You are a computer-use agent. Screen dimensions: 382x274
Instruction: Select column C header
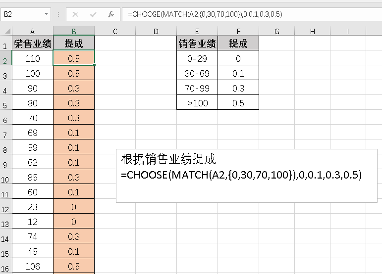[x=115, y=31]
